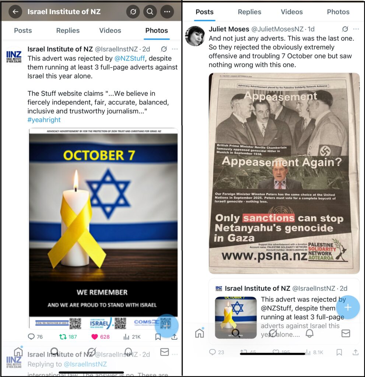Tap the Grok icon in the profile header
Screen dimensions: 365x377
point(133,11)
